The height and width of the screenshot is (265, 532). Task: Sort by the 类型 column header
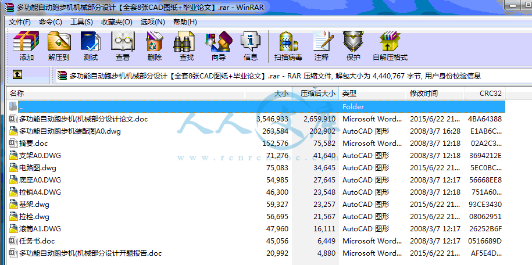pyautogui.click(x=373, y=94)
